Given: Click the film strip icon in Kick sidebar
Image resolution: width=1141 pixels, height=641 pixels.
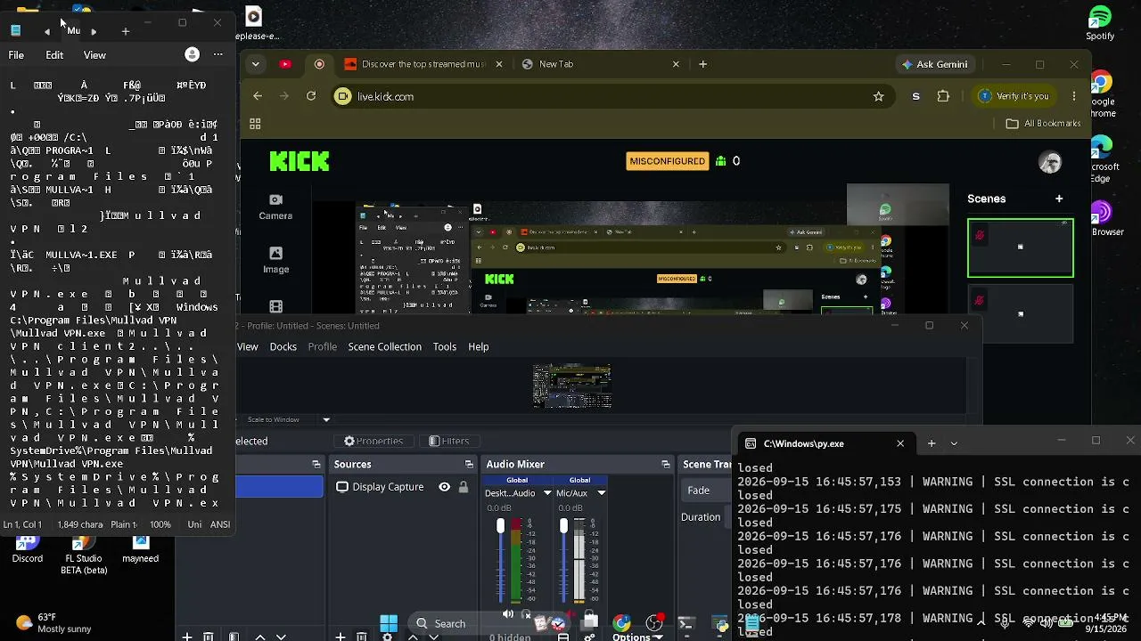Looking at the screenshot, I should 275,306.
